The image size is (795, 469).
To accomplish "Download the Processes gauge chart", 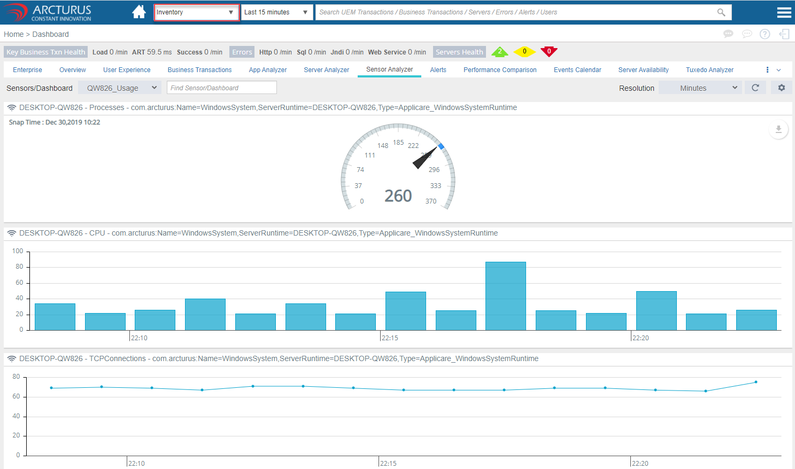I will pos(778,129).
